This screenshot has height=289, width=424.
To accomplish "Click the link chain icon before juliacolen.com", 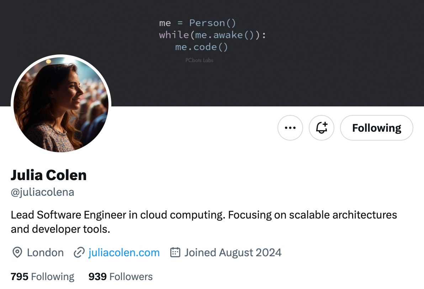I will click(x=78, y=252).
